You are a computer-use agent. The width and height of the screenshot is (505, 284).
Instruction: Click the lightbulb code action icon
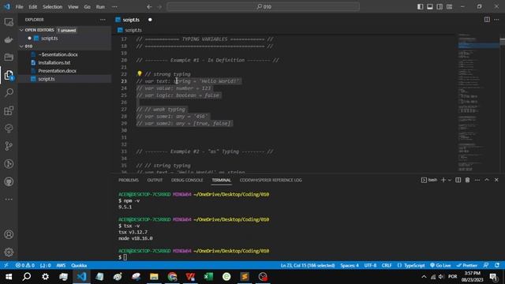click(x=140, y=74)
